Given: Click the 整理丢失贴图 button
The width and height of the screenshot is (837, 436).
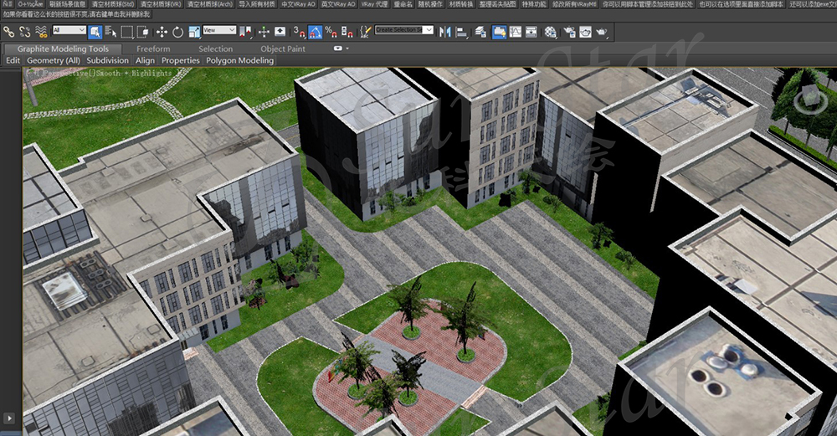Looking at the screenshot, I should [497, 3].
